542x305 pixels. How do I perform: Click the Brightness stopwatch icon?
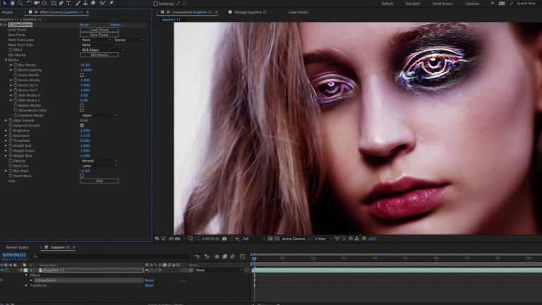click(x=10, y=131)
